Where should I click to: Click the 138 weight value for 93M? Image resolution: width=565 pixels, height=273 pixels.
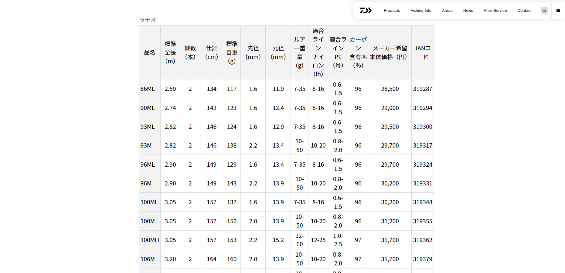[232, 145]
